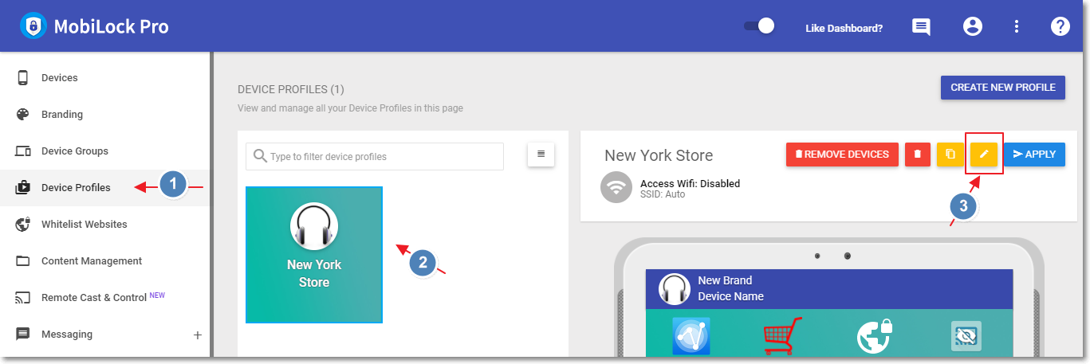1090x364 pixels.
Task: Open the user account icon in header
Action: click(972, 26)
